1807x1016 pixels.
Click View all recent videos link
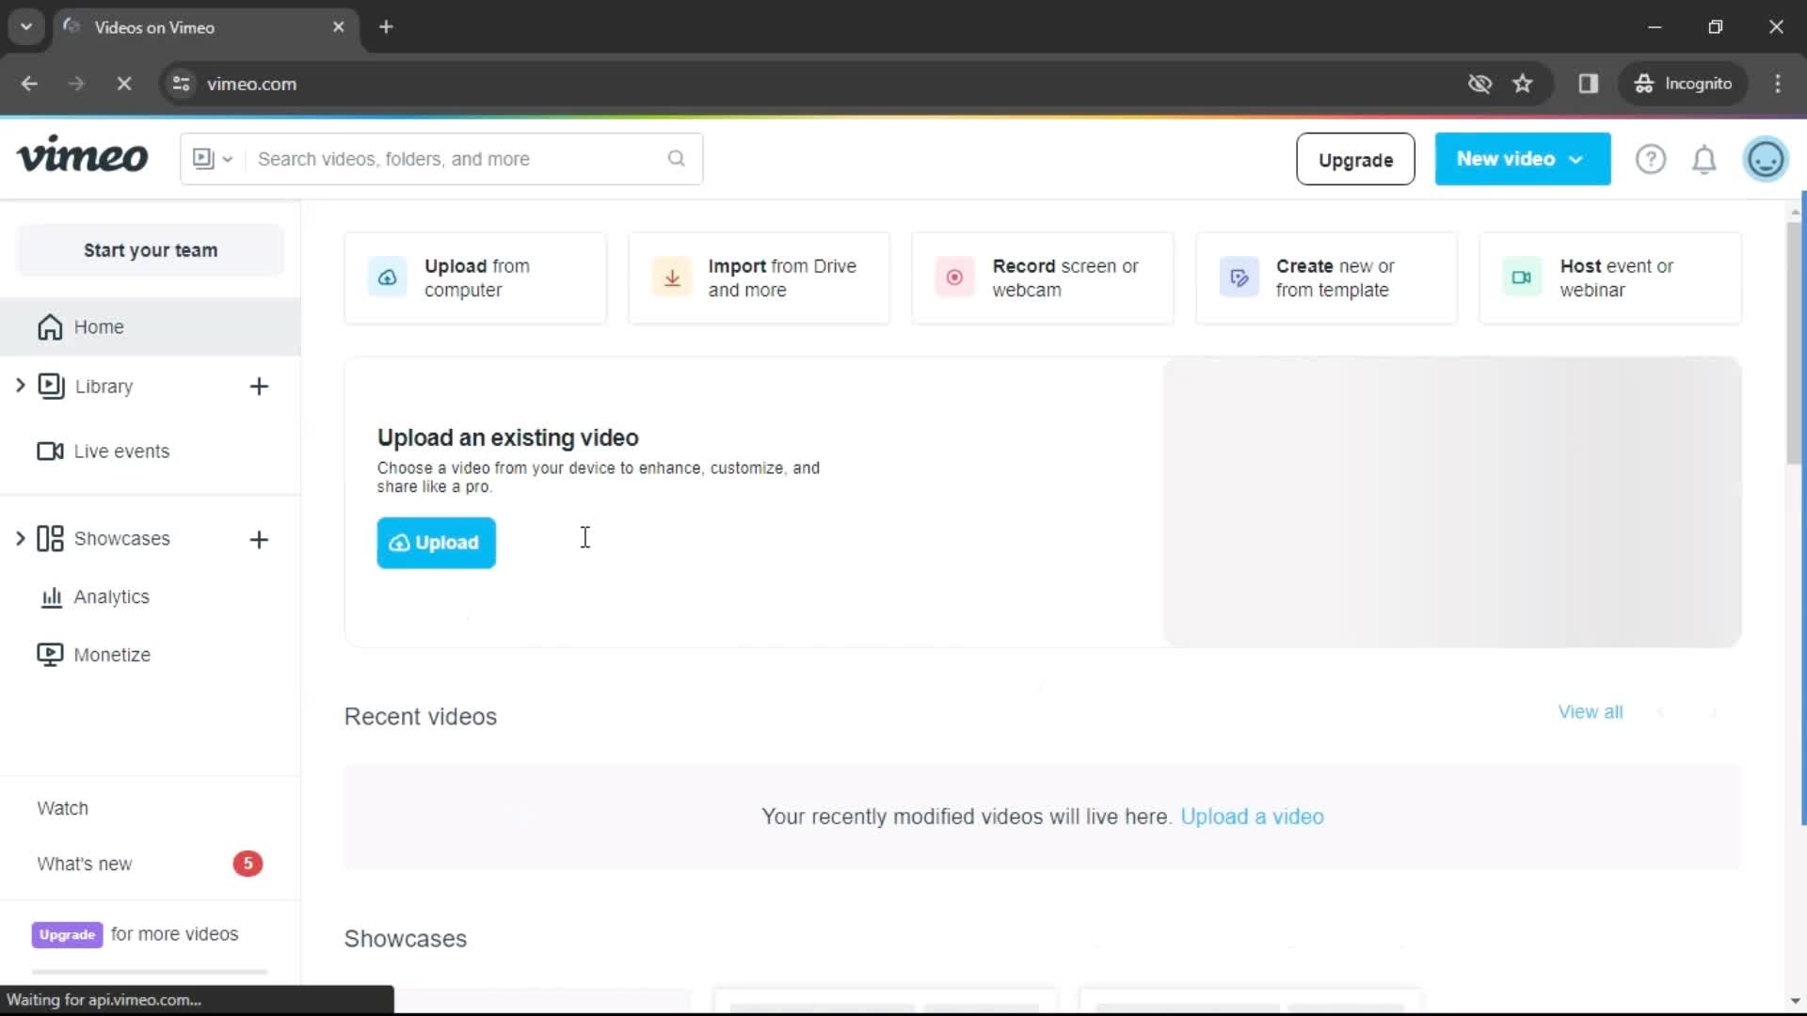tap(1591, 712)
